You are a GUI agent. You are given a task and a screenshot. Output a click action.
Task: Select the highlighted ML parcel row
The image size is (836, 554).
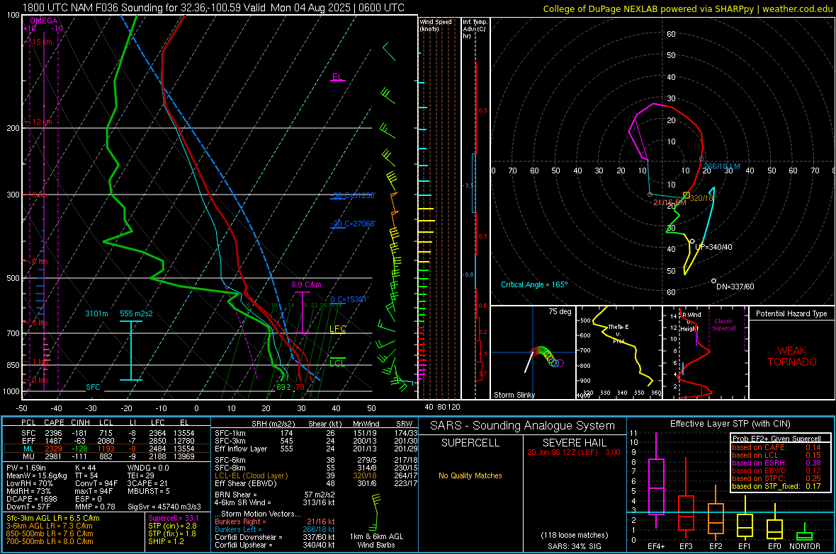pyautogui.click(x=107, y=449)
